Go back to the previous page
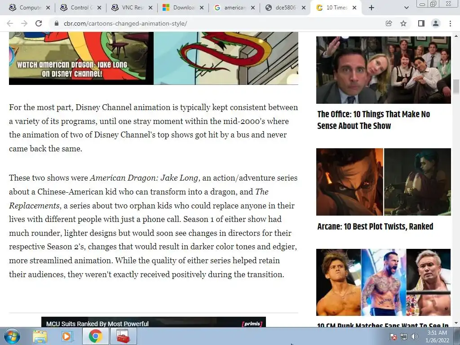 (10, 23)
